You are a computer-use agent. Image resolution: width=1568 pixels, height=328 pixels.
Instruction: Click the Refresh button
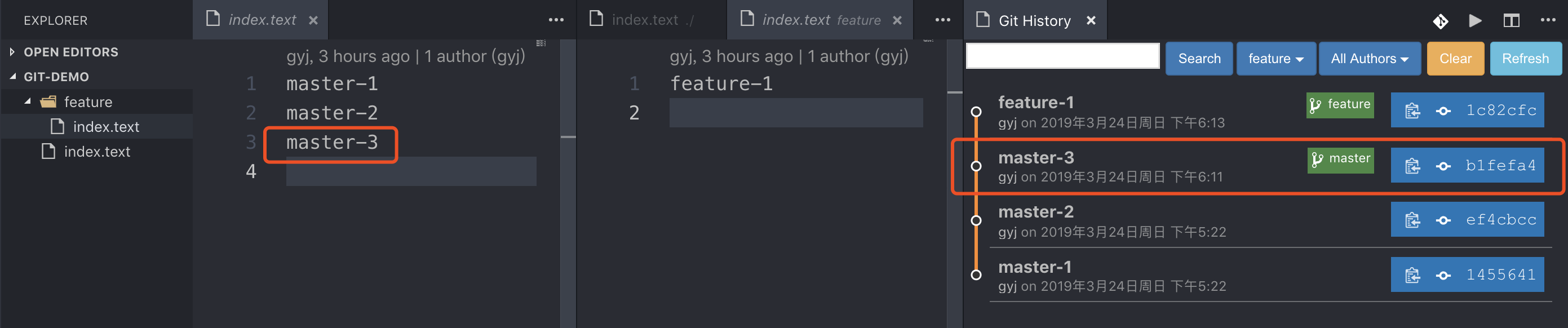click(1525, 59)
